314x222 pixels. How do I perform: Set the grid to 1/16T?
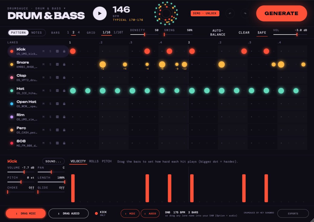point(118,32)
